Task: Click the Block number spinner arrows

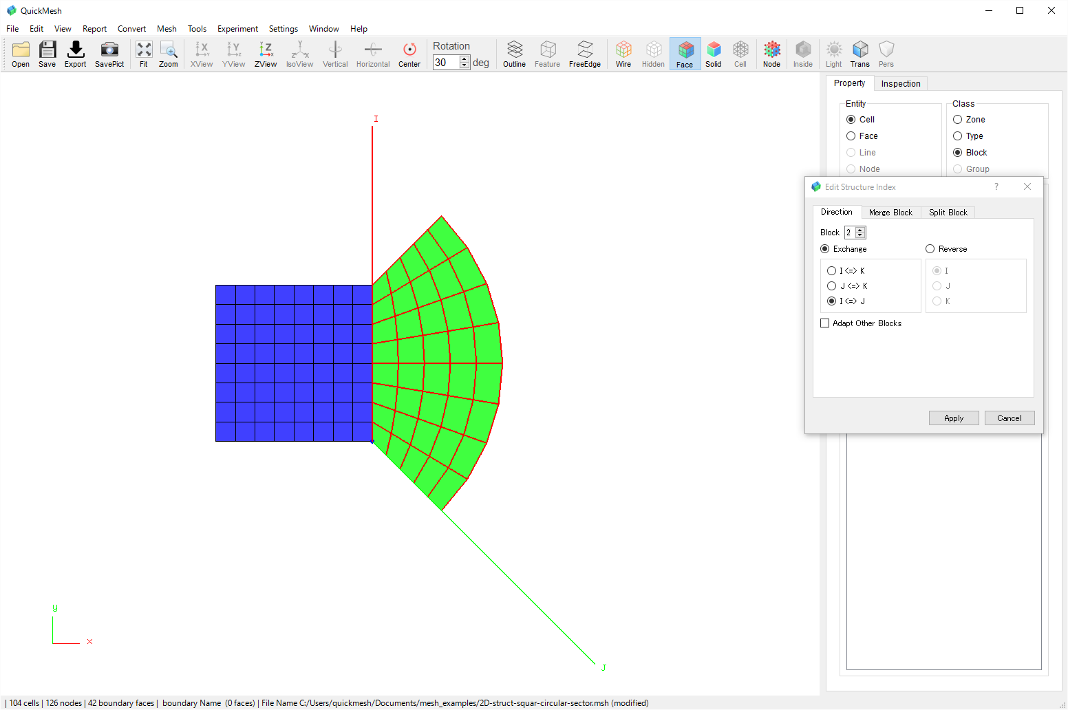Action: point(860,233)
